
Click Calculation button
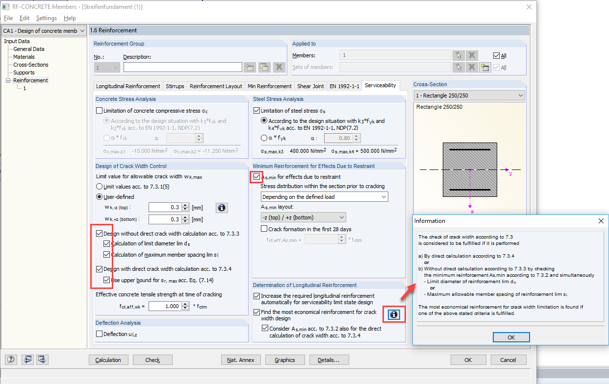(108, 360)
